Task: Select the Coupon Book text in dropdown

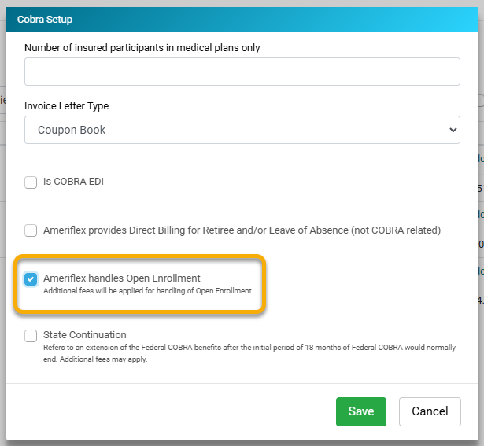Action: (x=72, y=130)
